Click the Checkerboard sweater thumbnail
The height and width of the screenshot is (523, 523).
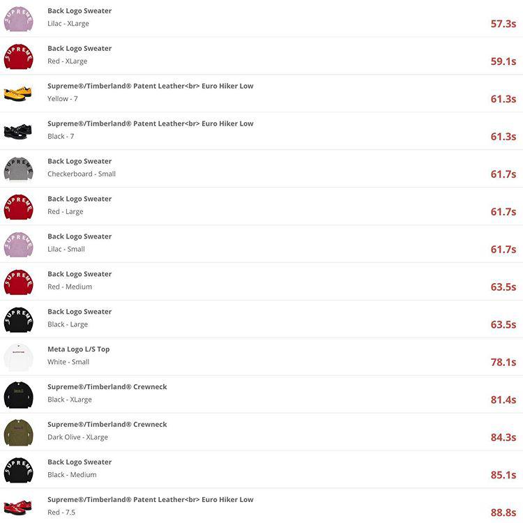[x=18, y=169]
